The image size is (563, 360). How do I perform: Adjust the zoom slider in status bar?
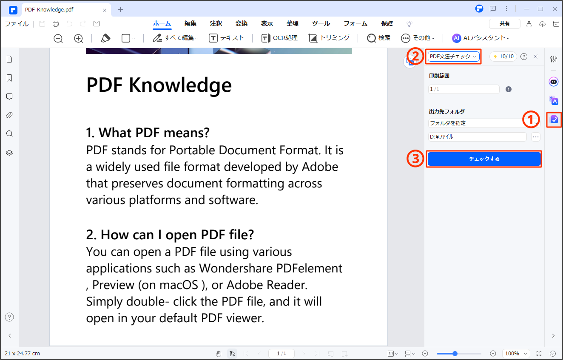pyautogui.click(x=459, y=354)
